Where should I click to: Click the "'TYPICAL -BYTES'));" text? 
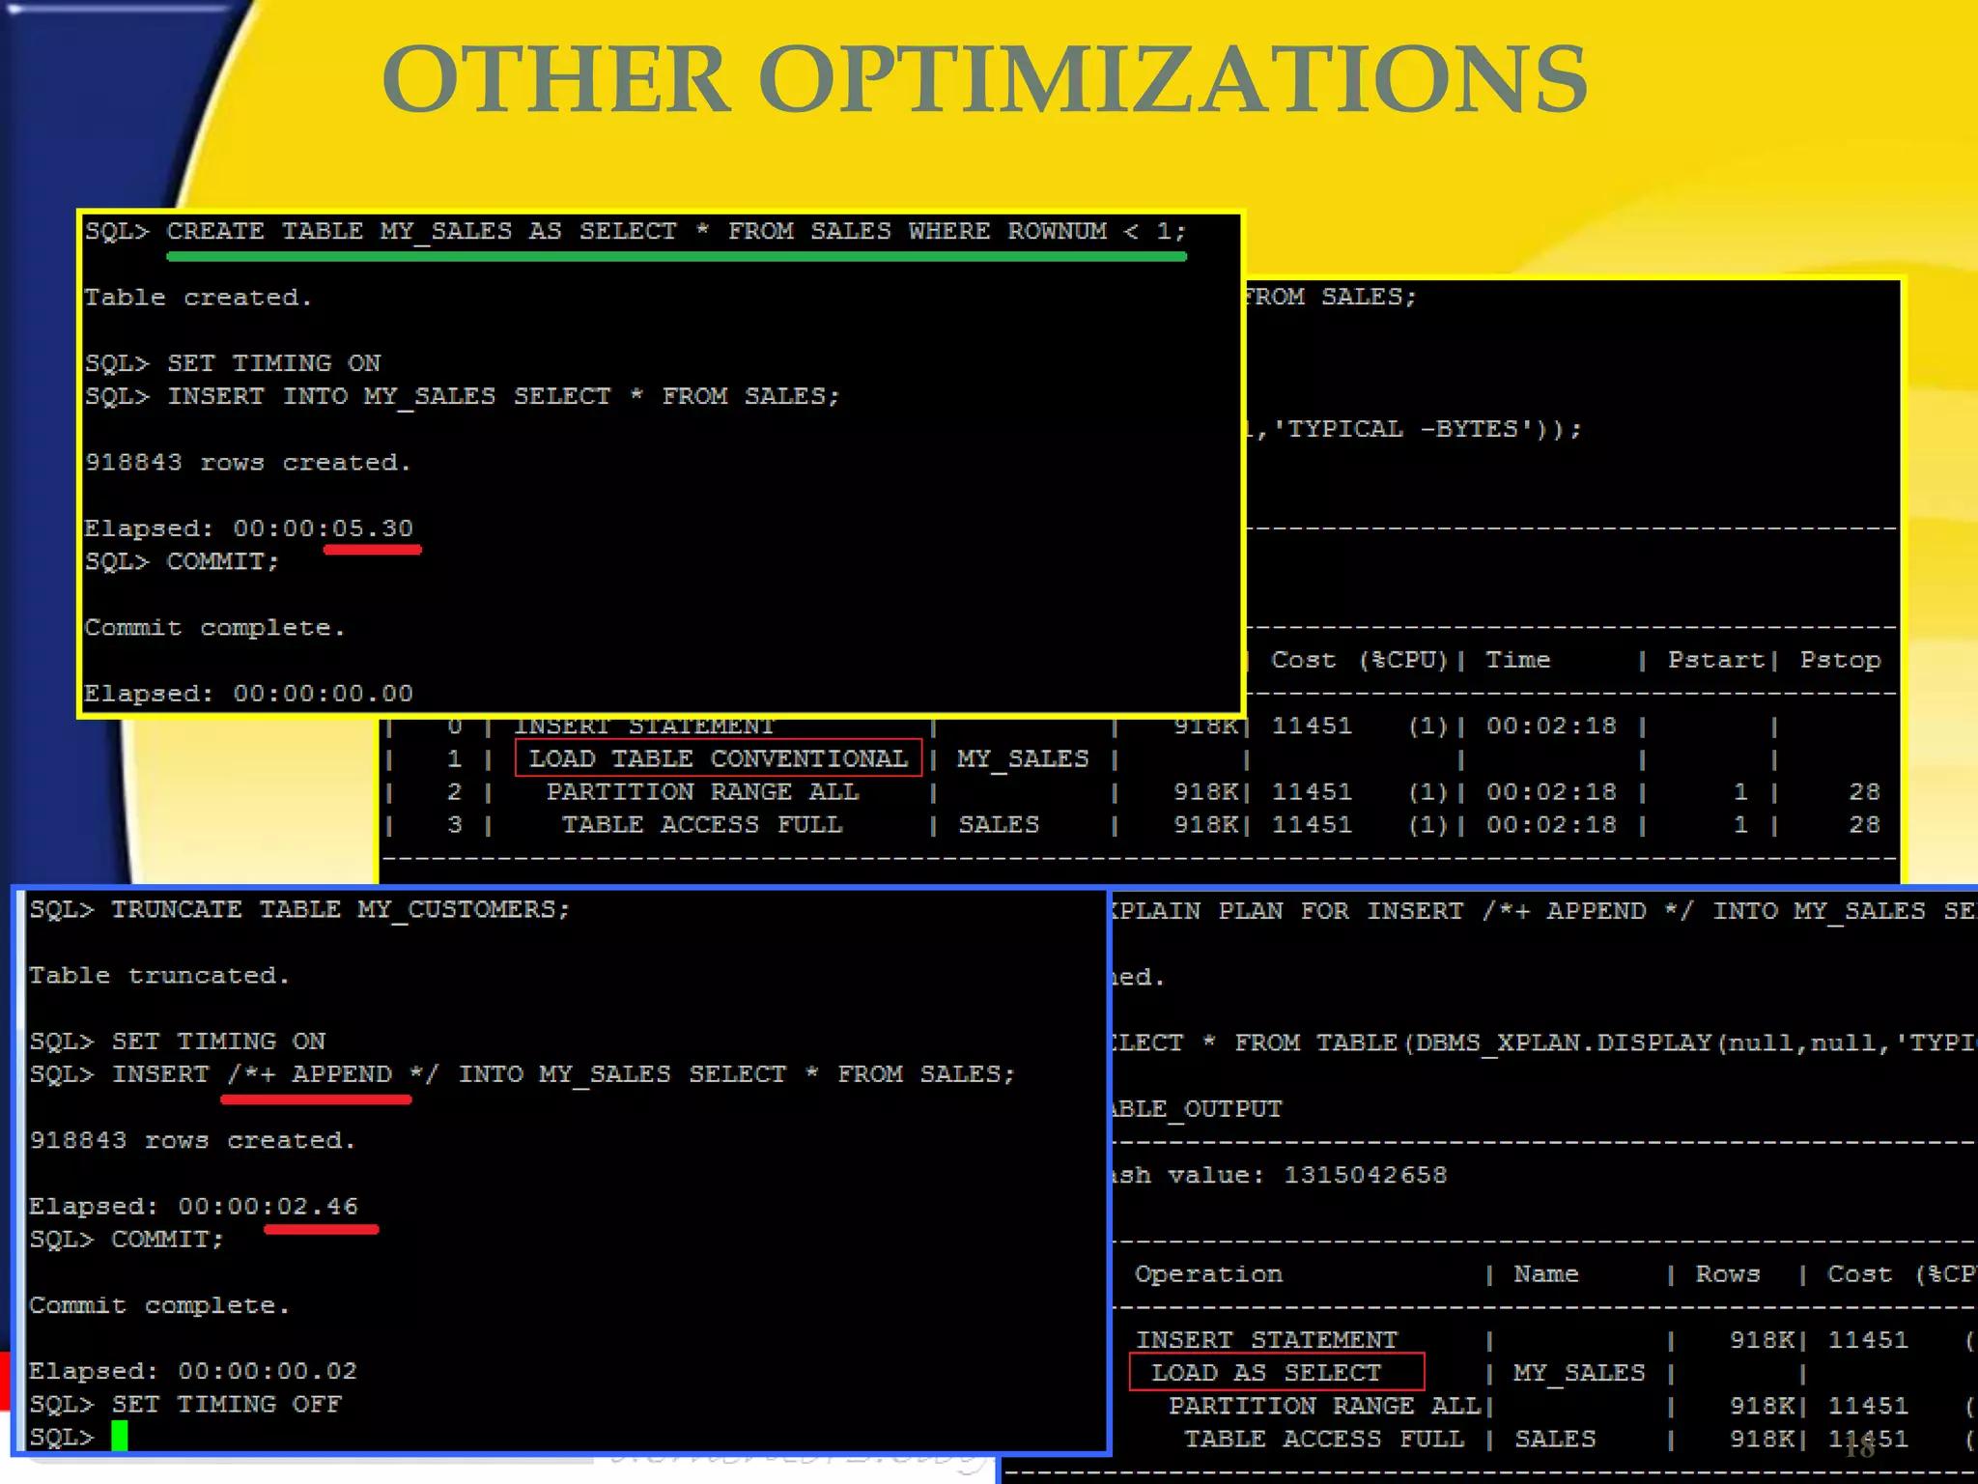pos(1427,429)
